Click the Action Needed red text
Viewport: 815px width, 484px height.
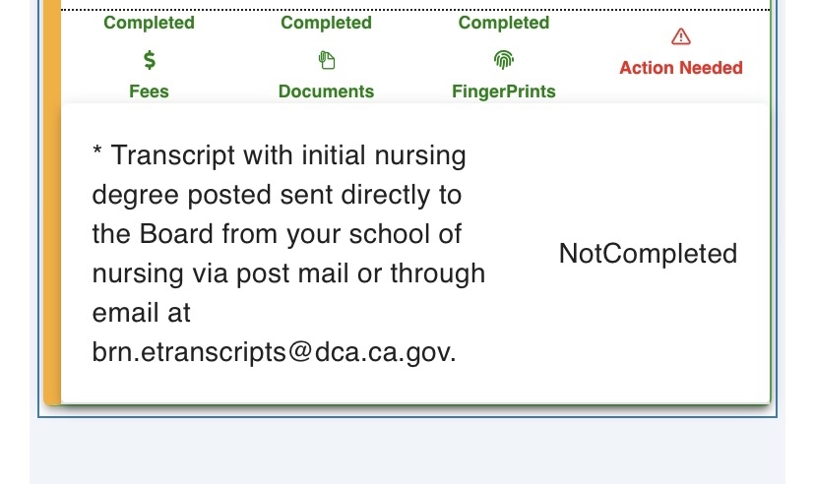[x=681, y=68]
